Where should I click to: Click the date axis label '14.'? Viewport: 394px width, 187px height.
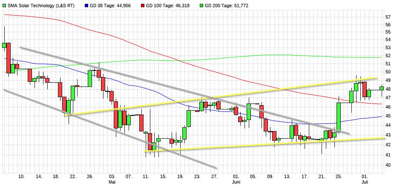click(39, 177)
